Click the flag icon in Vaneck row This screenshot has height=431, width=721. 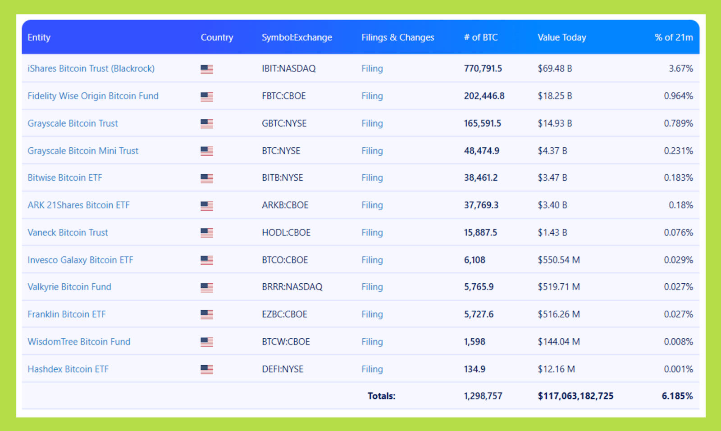(x=206, y=233)
